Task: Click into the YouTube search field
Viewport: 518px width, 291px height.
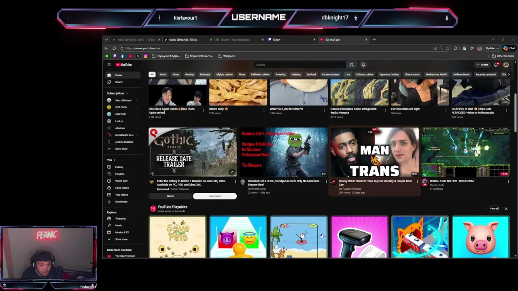Action: click(x=300, y=65)
